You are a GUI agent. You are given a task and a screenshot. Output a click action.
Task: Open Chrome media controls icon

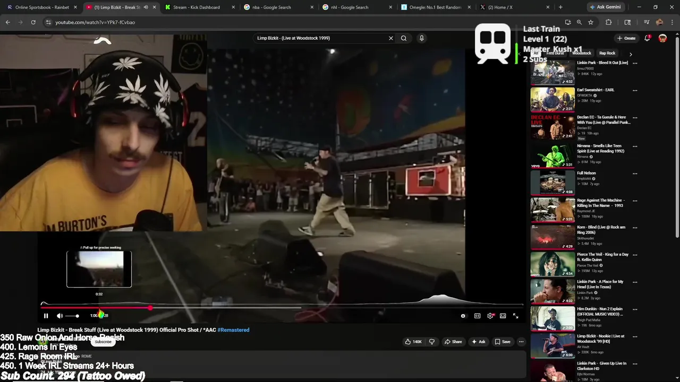click(x=647, y=22)
